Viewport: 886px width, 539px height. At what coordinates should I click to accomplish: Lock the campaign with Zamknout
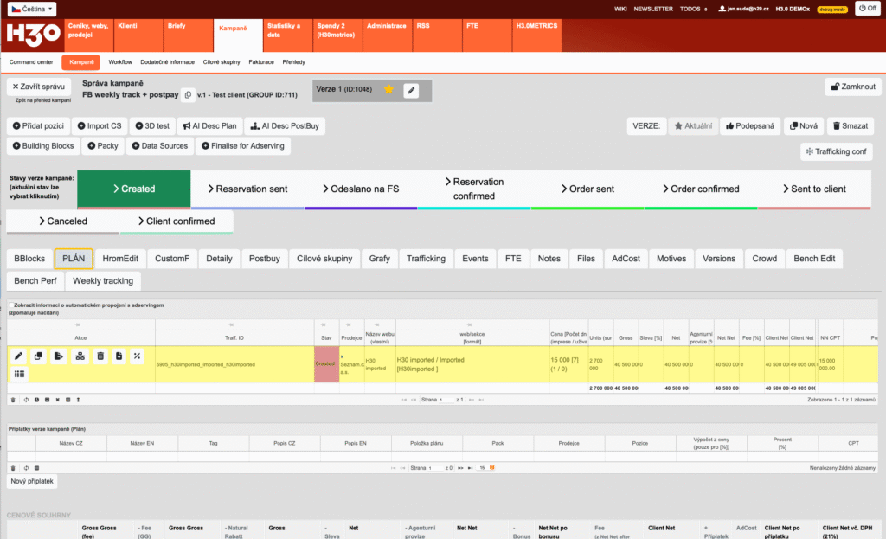(853, 87)
